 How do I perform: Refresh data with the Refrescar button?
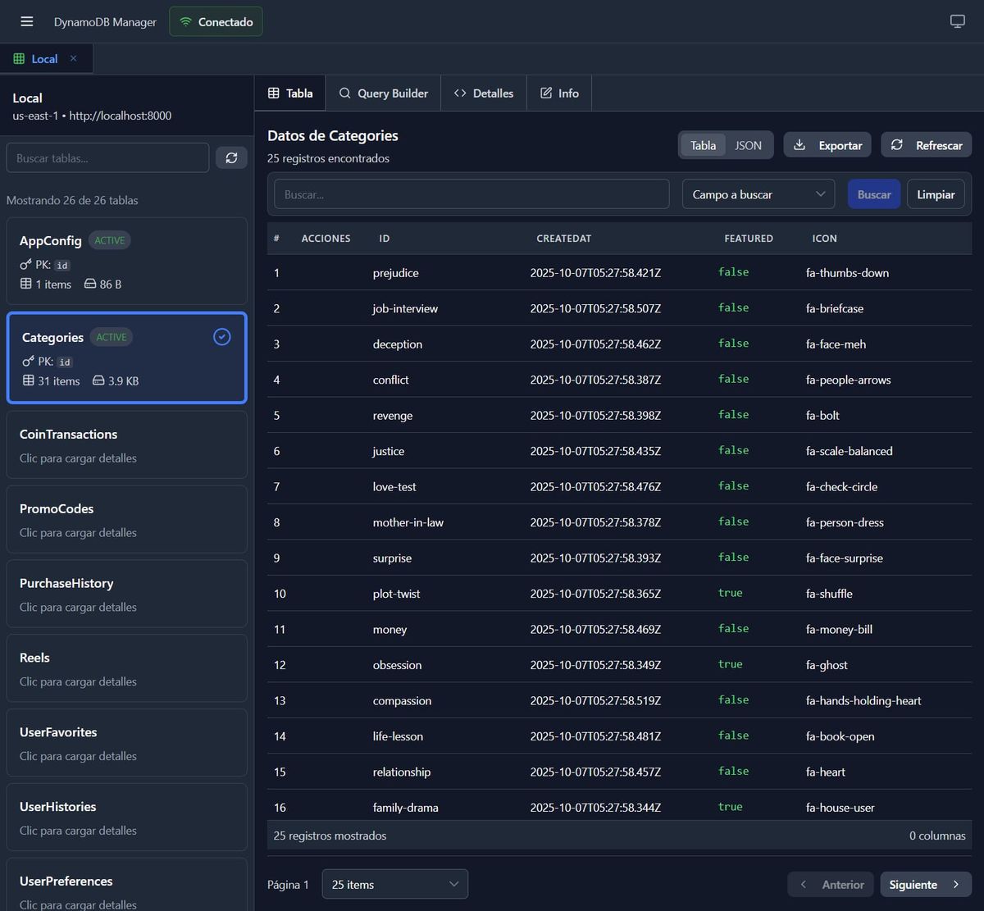coord(926,145)
